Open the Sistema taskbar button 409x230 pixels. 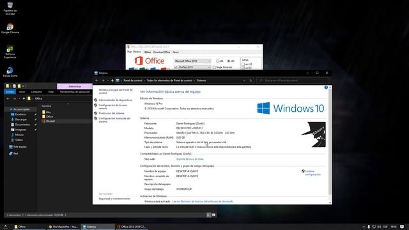[x=98, y=227]
